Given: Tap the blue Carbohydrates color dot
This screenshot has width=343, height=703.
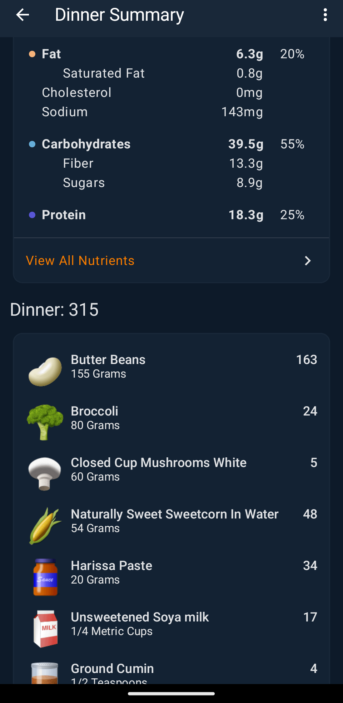Looking at the screenshot, I should pos(32,144).
